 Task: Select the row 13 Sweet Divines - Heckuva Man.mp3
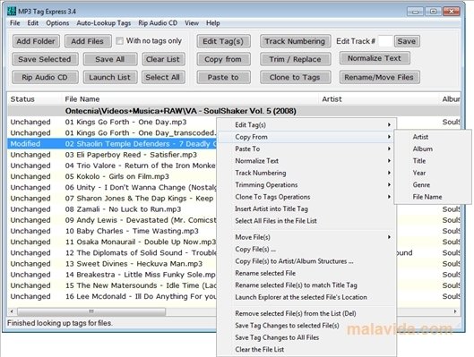pos(112,264)
